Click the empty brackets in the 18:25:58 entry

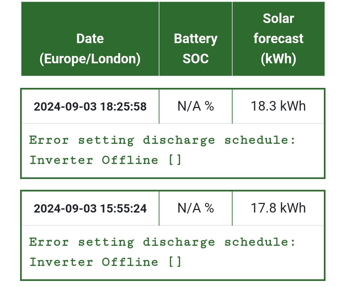(x=175, y=160)
